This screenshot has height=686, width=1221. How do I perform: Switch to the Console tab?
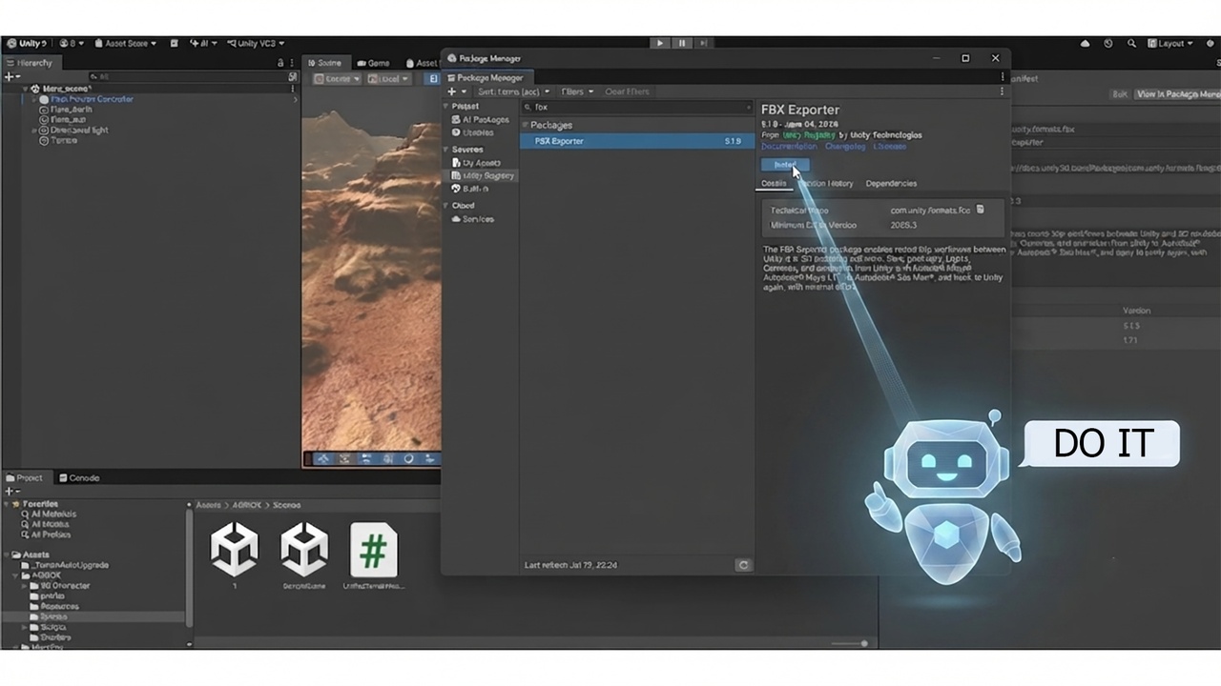pos(79,477)
